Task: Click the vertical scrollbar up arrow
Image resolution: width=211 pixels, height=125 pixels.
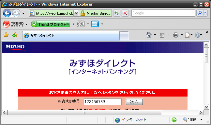Action: (x=206, y=45)
